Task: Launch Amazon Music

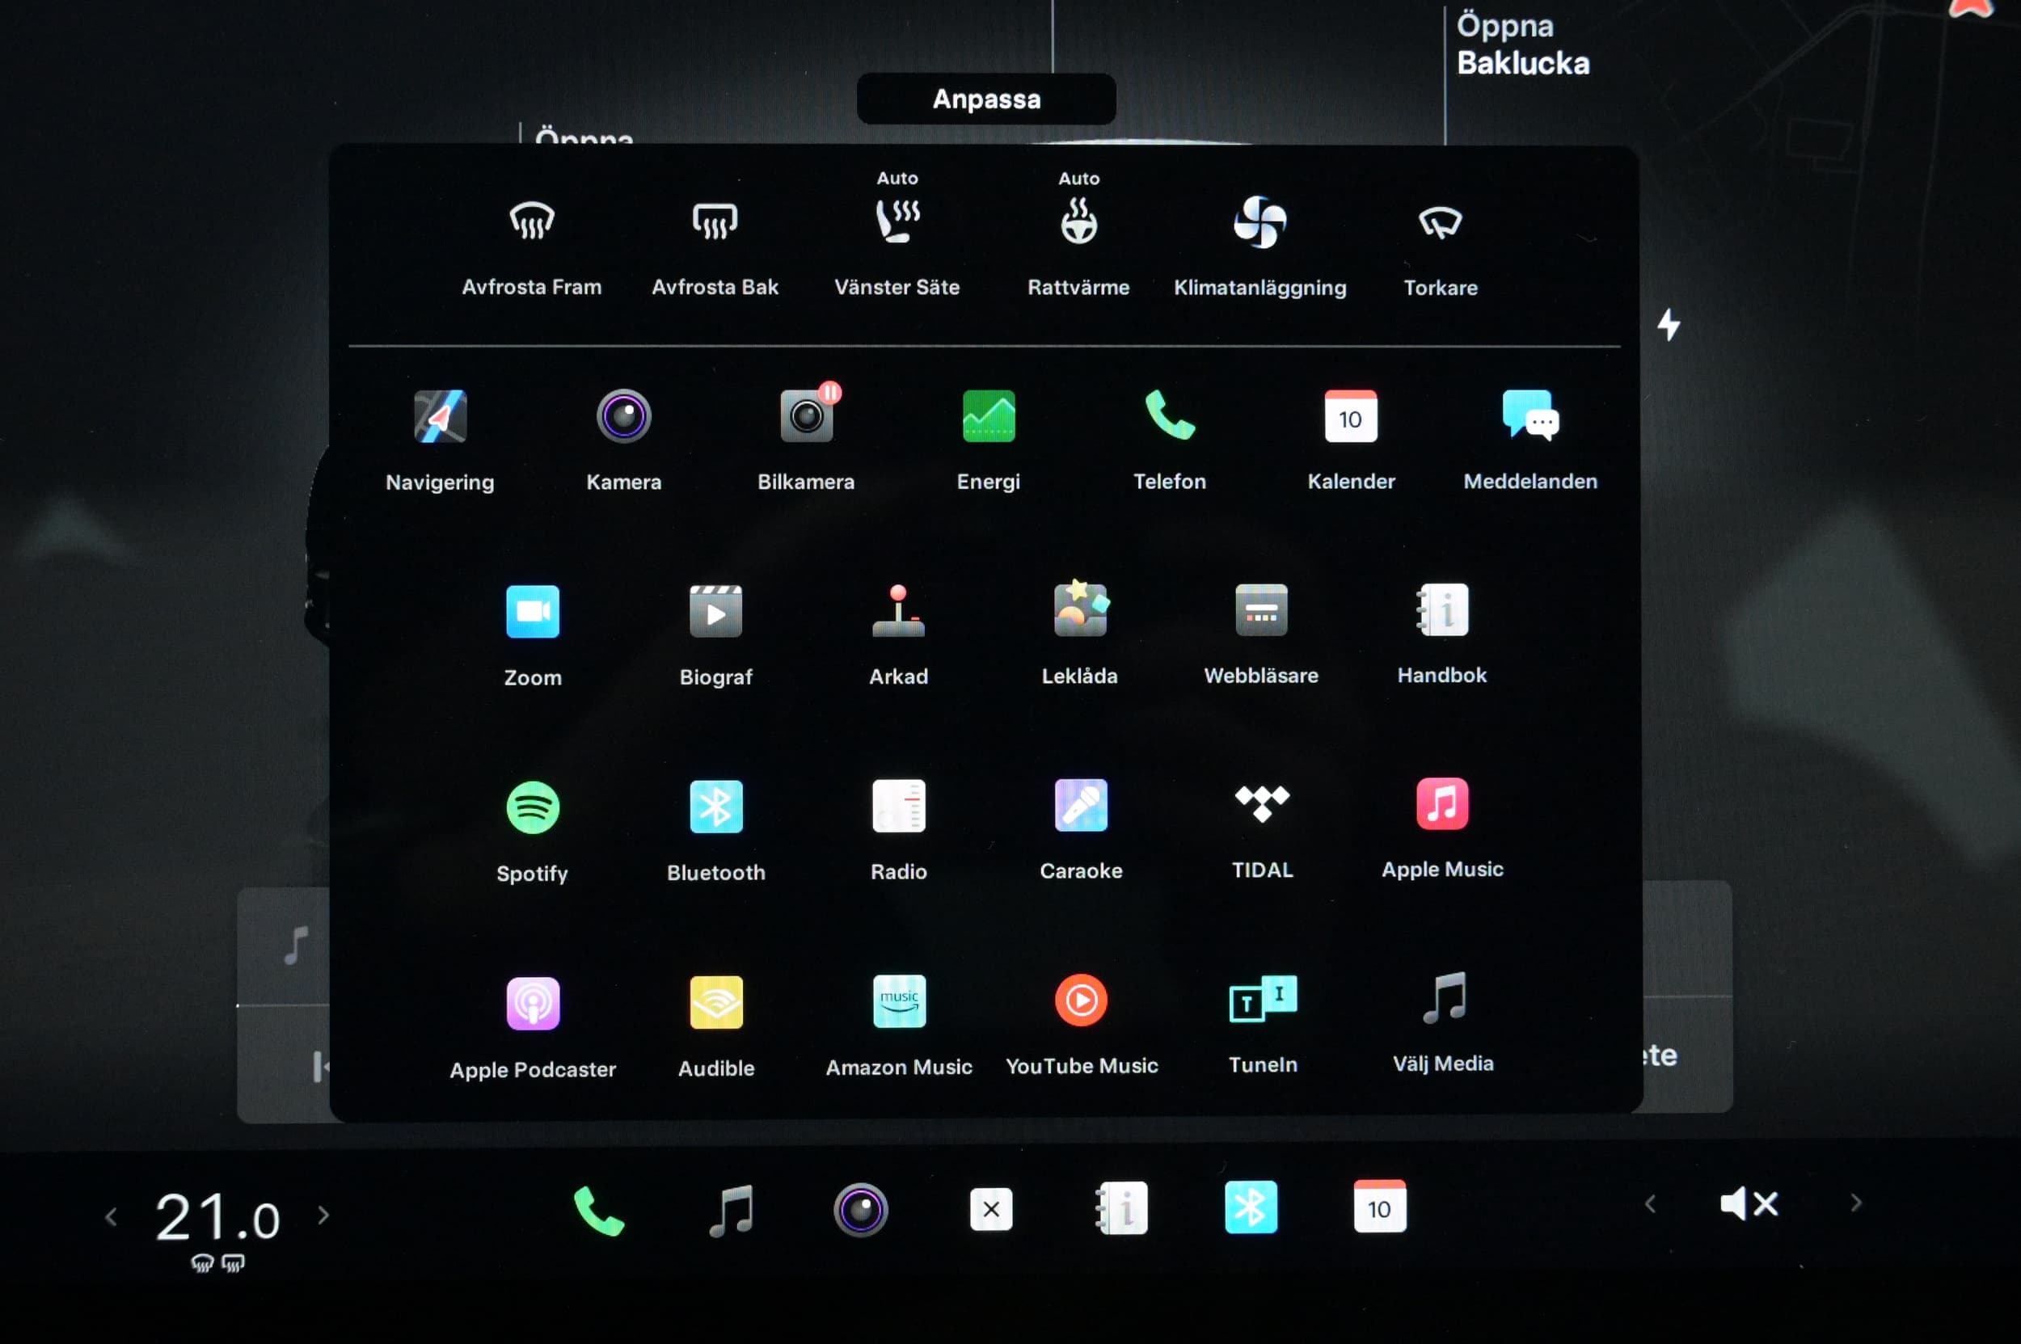Action: 899,1001
